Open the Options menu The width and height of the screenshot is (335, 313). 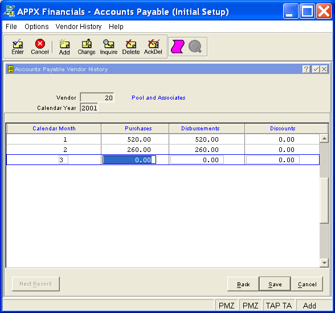pos(36,27)
